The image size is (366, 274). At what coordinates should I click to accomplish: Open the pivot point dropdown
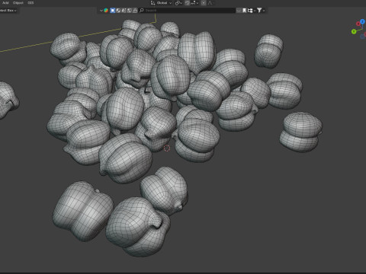point(178,3)
